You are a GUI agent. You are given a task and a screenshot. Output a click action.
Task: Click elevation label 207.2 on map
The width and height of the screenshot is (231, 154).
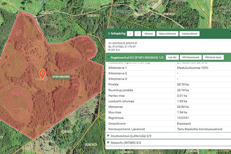(80, 89)
